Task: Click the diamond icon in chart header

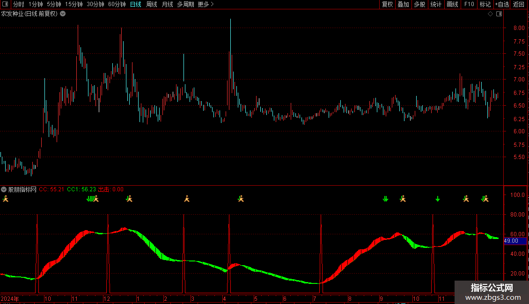Action: [x=491, y=14]
